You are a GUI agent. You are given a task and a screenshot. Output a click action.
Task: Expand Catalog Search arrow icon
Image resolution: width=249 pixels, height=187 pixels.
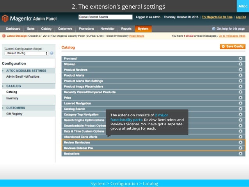click(240, 109)
